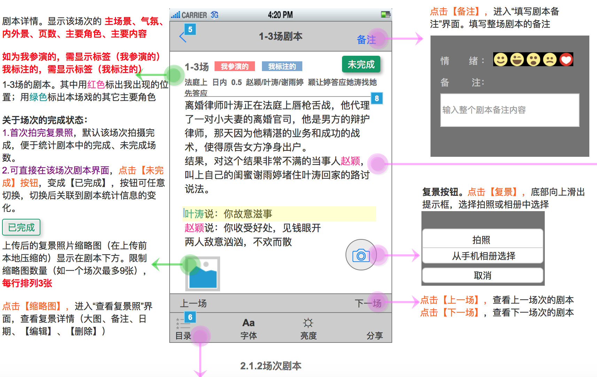
Task: Tap the 分享 share tab
Action: pyautogui.click(x=374, y=336)
